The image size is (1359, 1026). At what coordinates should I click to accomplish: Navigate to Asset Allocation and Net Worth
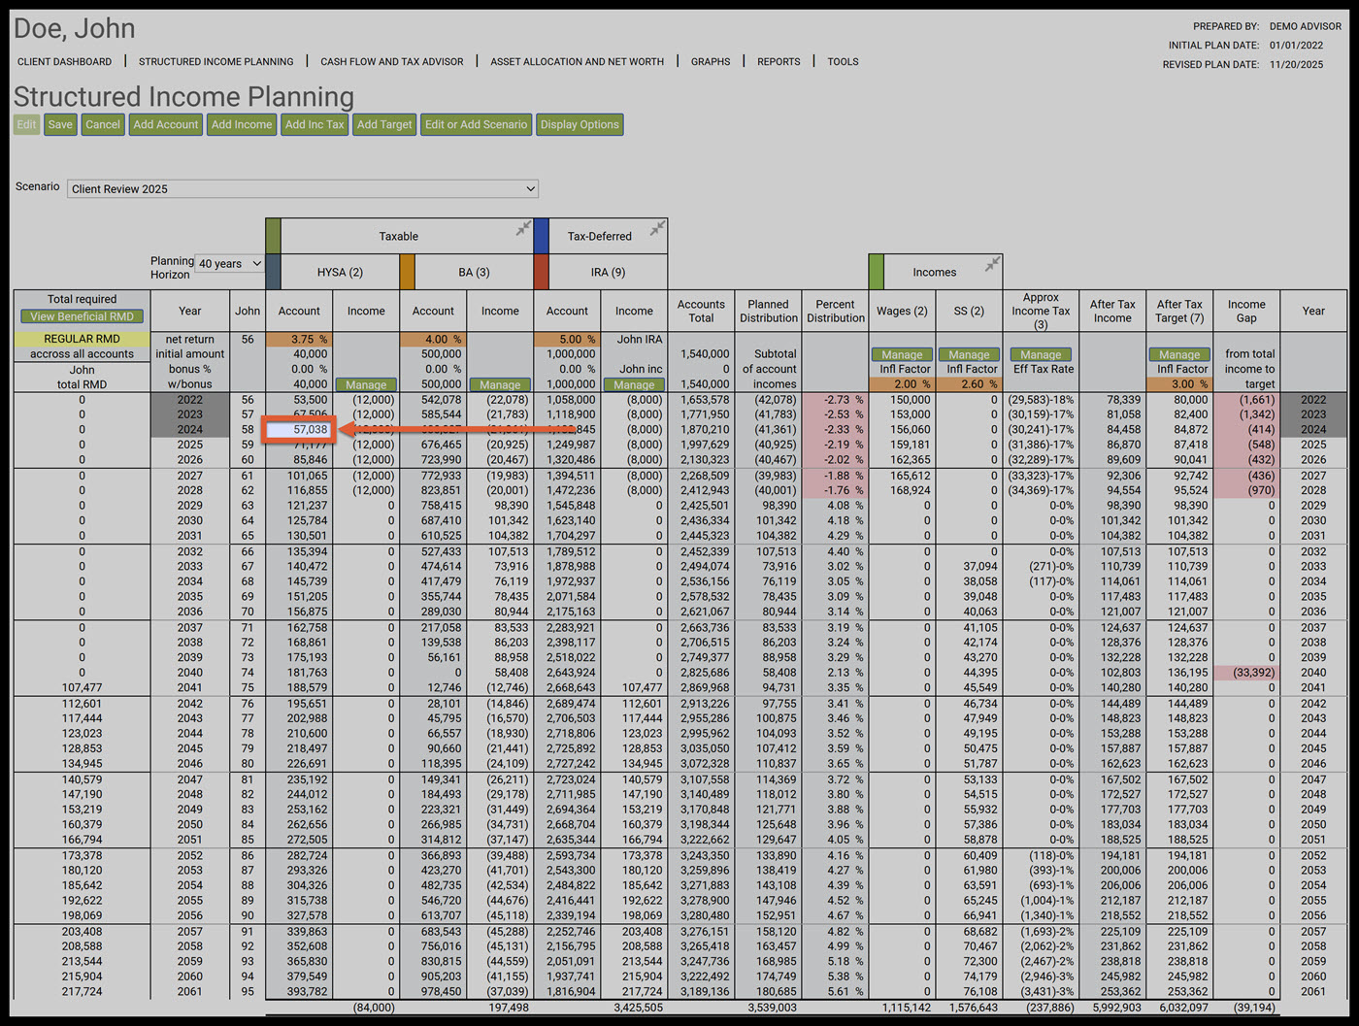(x=578, y=61)
